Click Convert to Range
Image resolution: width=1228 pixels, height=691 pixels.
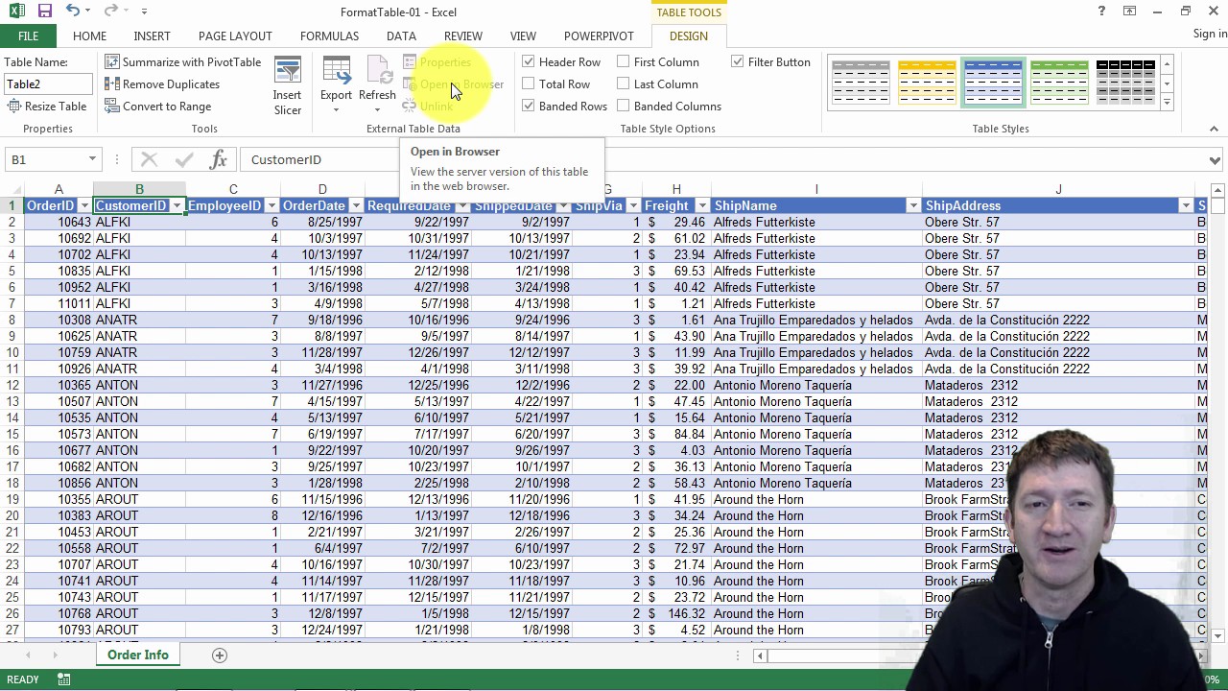click(x=158, y=106)
